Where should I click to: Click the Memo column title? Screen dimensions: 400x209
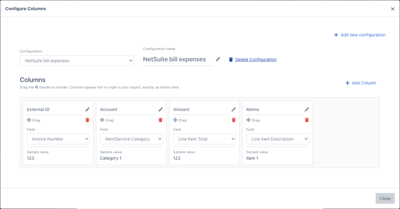[x=253, y=109]
